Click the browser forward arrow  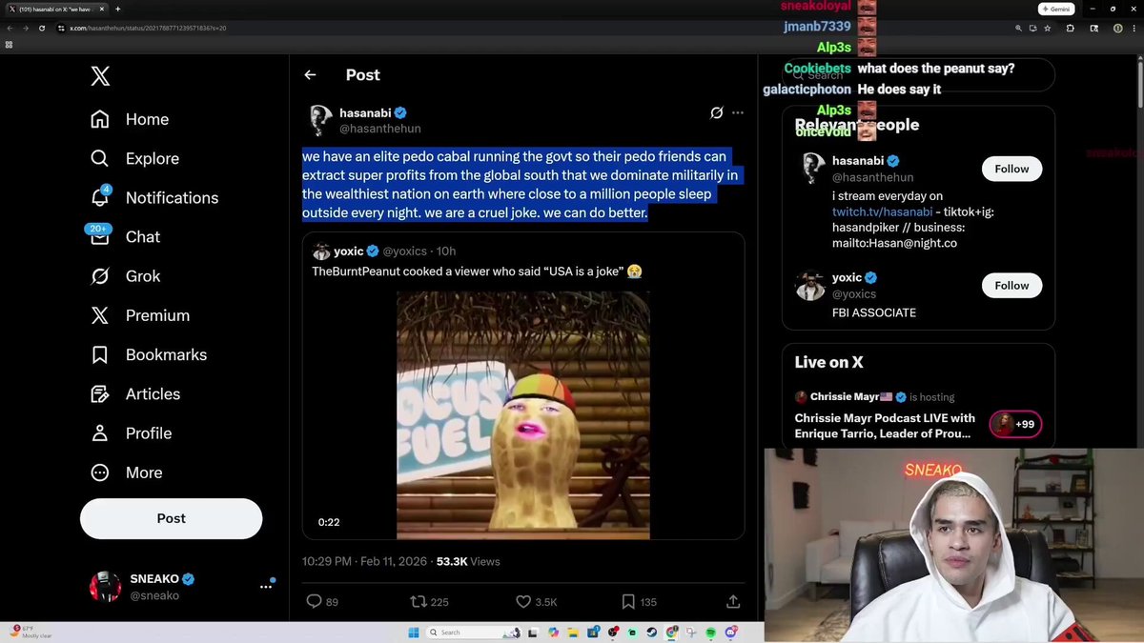pyautogui.click(x=26, y=28)
